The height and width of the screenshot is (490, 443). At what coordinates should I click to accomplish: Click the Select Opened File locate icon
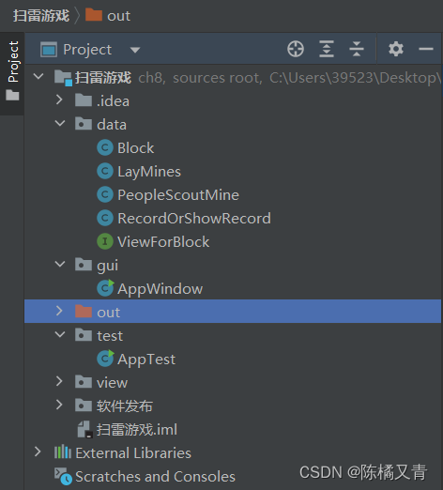click(x=296, y=49)
